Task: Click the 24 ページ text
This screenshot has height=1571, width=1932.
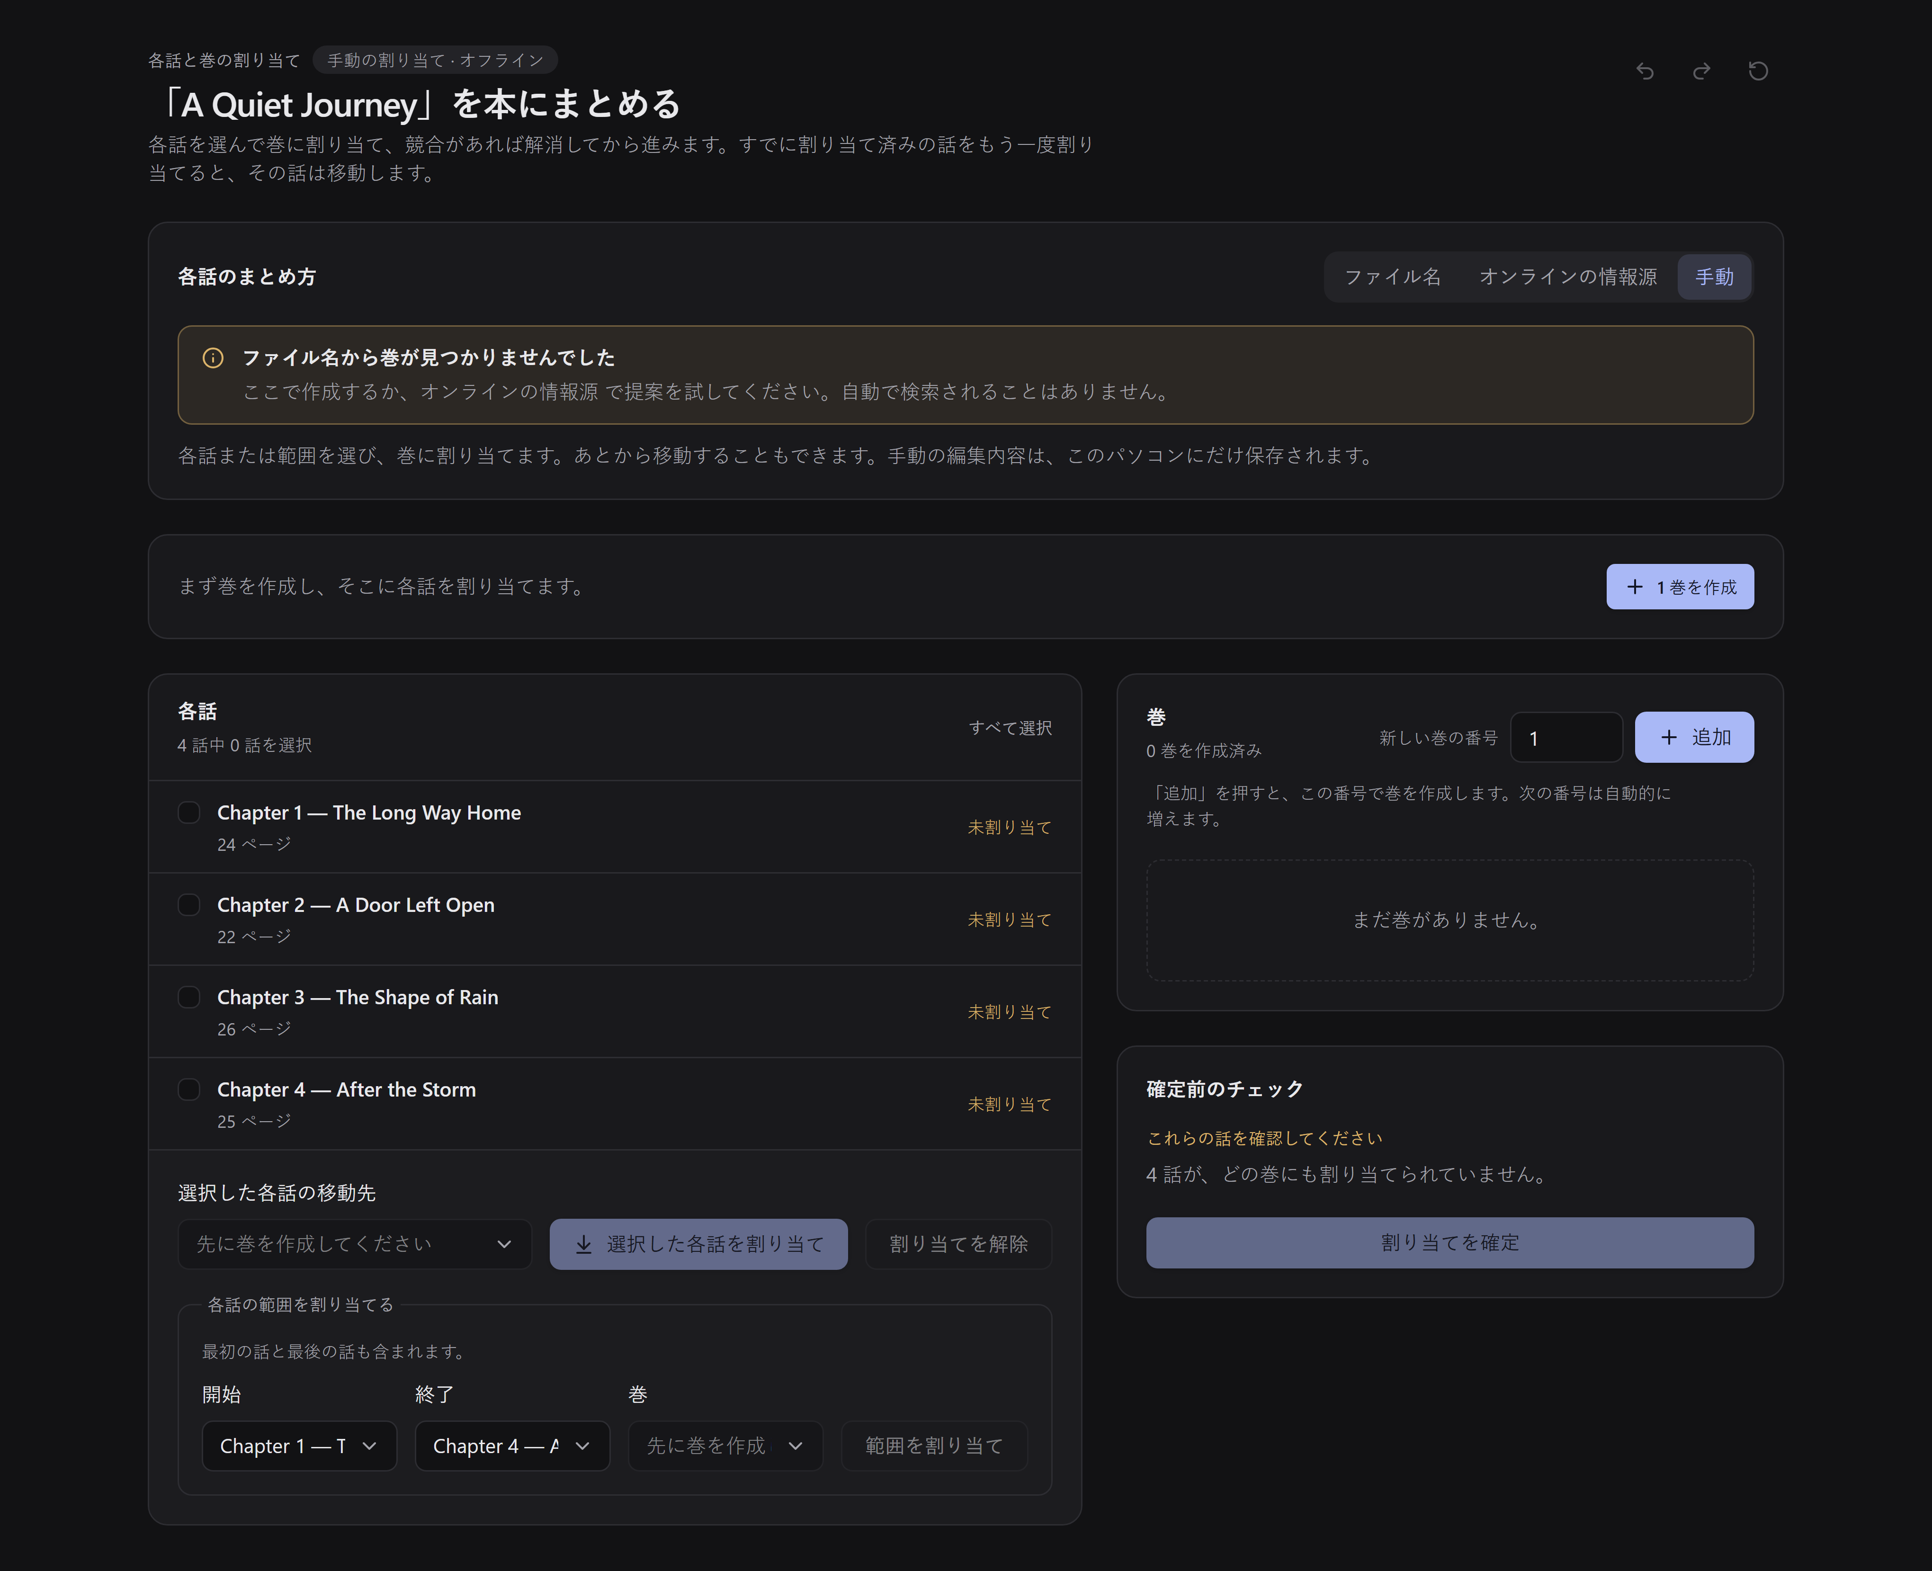Action: pos(254,844)
